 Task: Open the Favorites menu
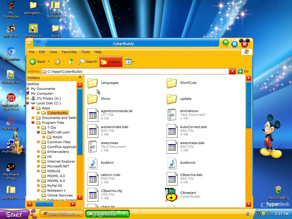click(69, 52)
